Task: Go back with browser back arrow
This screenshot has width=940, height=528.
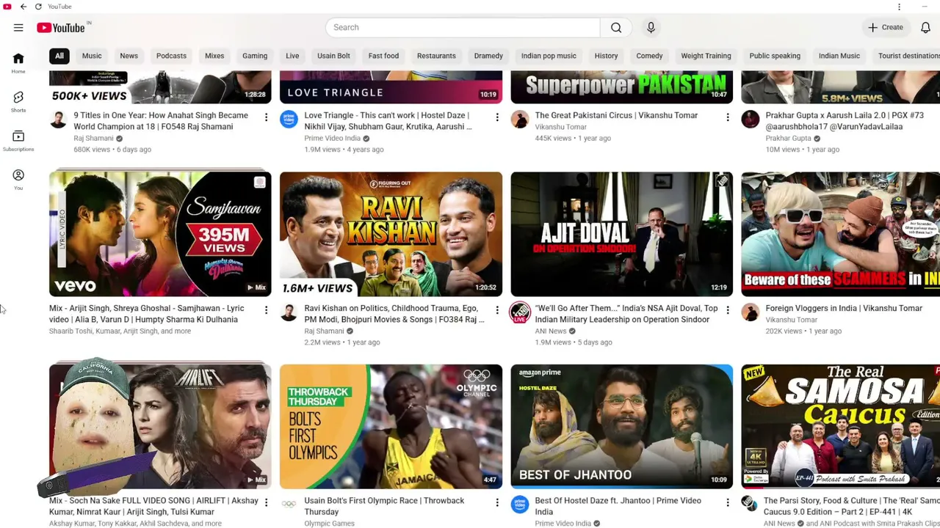Action: (x=23, y=7)
